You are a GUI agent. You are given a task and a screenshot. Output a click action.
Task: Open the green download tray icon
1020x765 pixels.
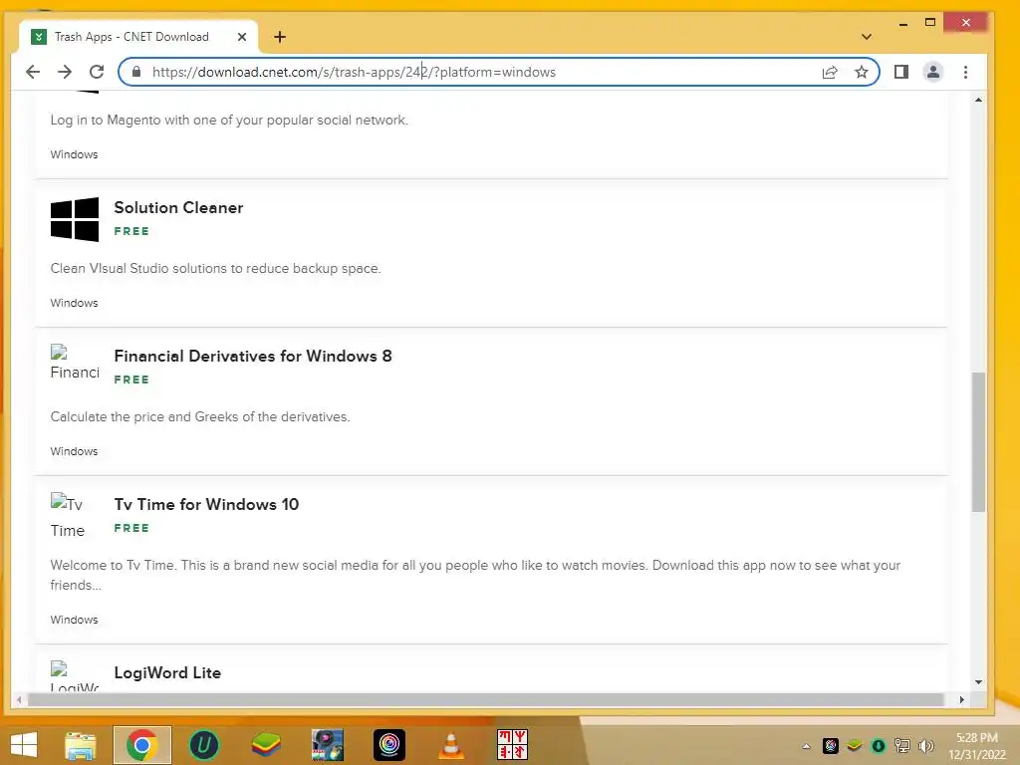(879, 746)
